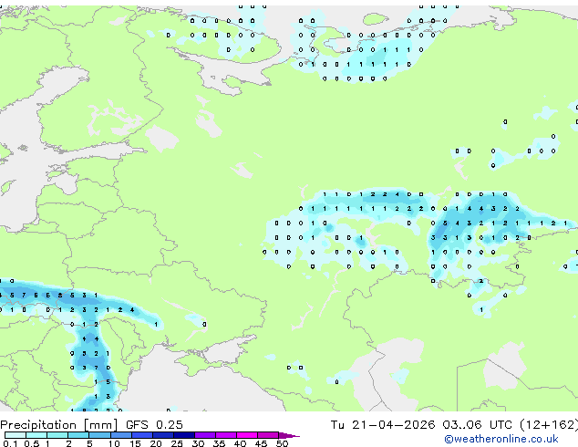Select the 45–50 mm legend swatch
The image size is (578, 447).
tap(268, 435)
